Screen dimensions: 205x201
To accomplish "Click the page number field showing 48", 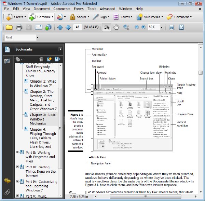I will pos(78,27).
